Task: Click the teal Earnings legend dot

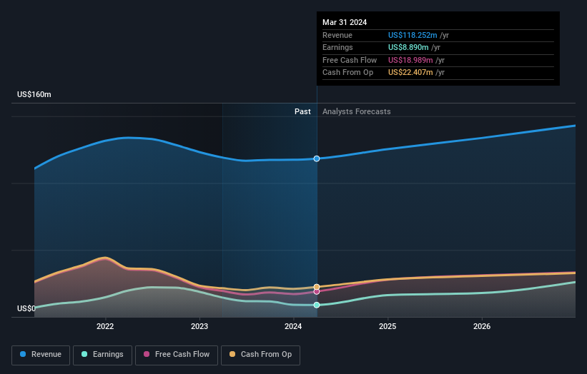Action: tap(84, 354)
